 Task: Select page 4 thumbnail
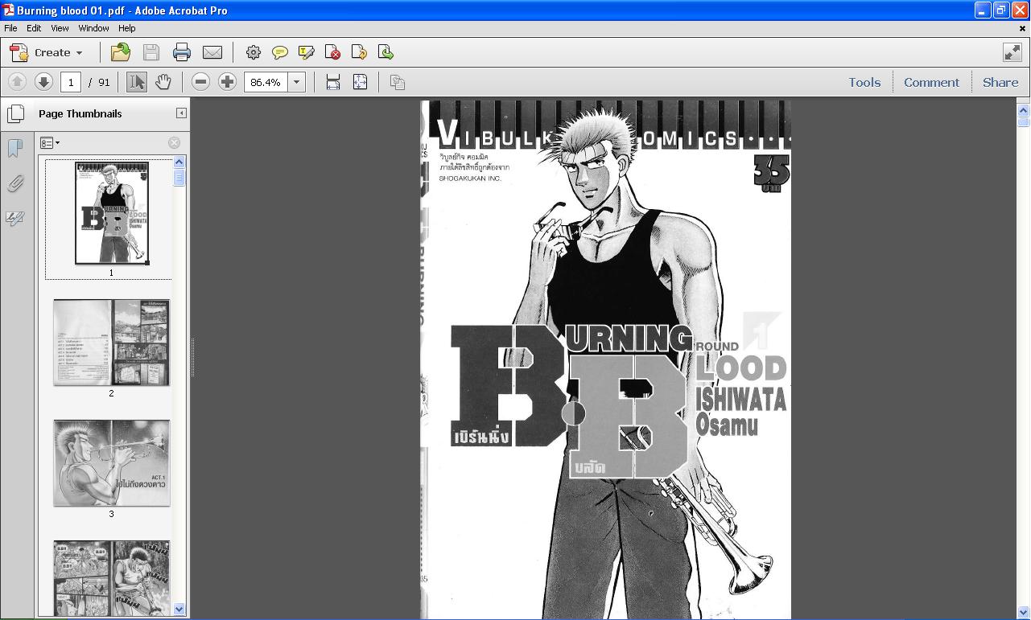click(112, 577)
